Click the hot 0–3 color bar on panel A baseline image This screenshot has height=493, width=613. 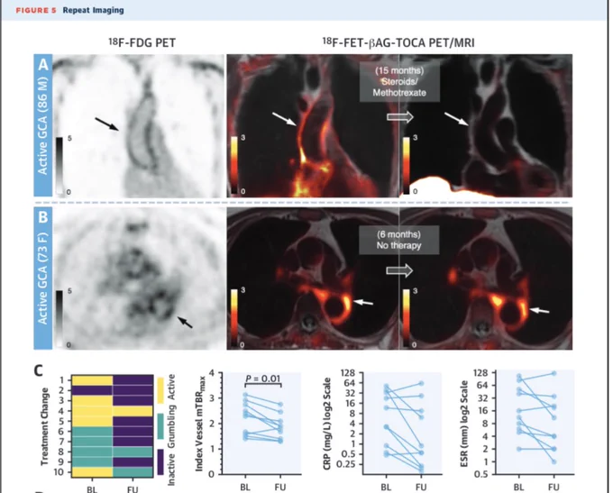[233, 165]
